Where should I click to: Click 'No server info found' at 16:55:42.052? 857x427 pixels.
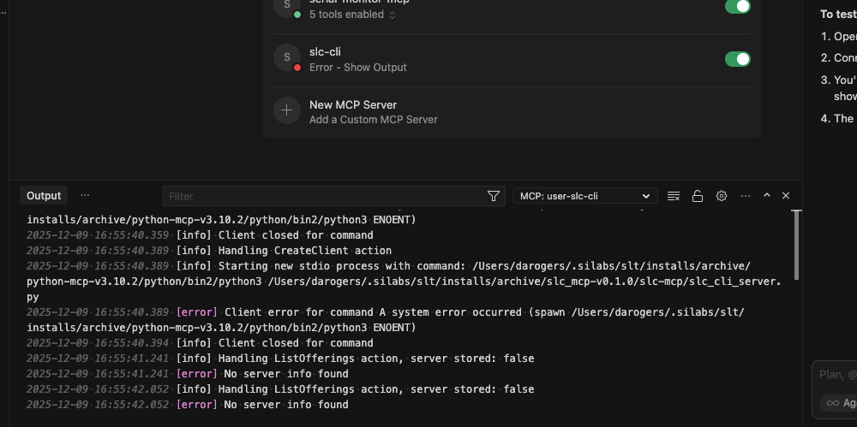click(x=188, y=405)
